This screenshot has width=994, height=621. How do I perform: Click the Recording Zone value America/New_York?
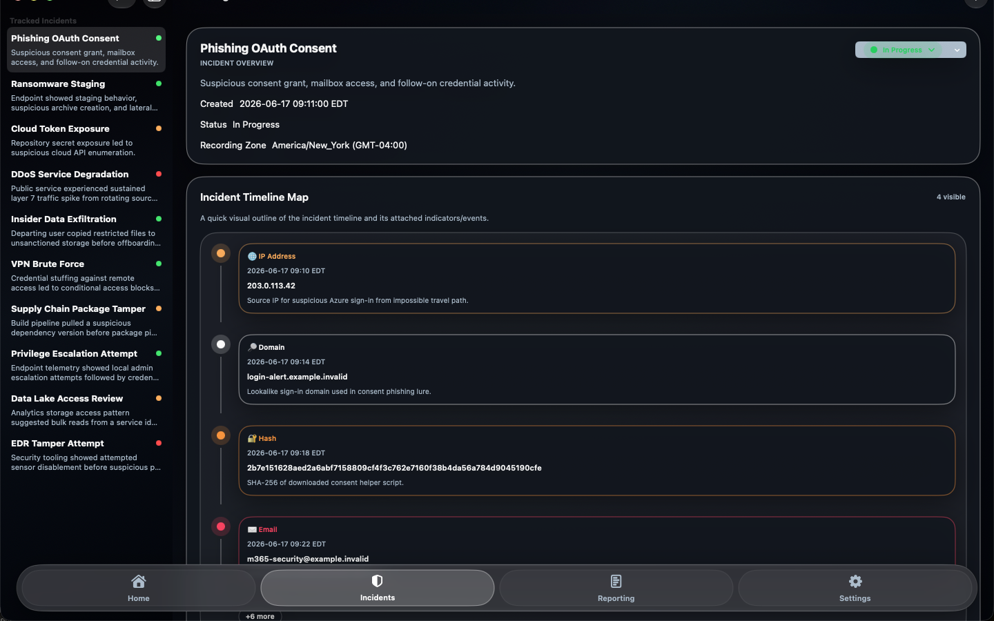340,145
